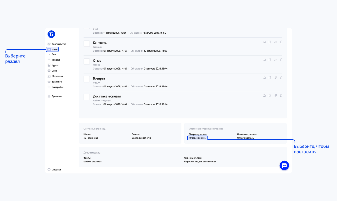Click the /contact URL text
The width and height of the screenshot is (337, 201).
[97, 47]
